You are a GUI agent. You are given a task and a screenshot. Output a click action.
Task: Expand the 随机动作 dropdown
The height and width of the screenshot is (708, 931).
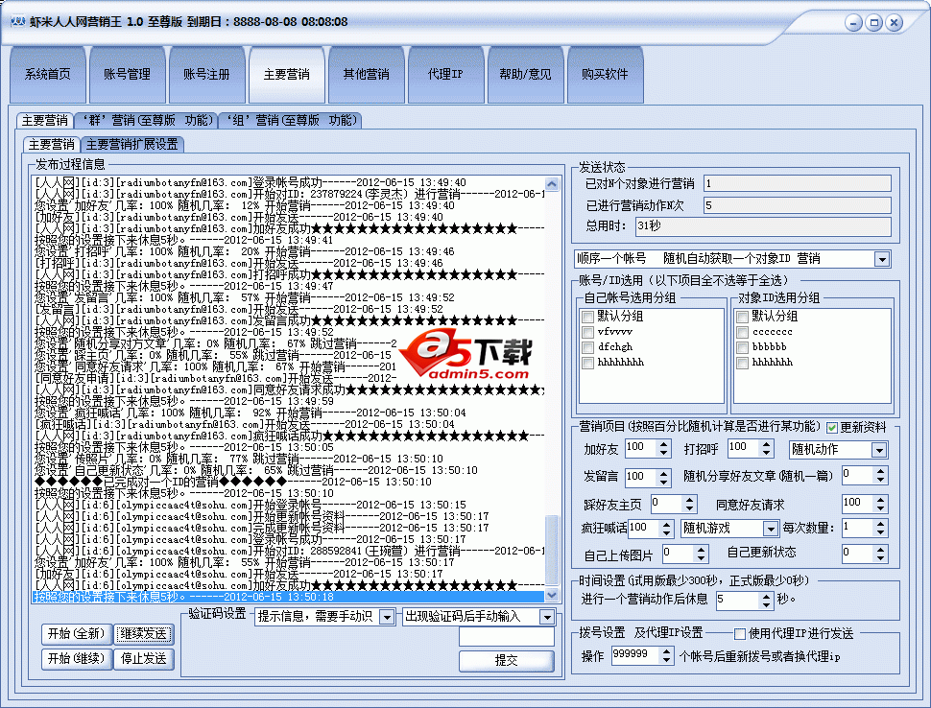tap(878, 450)
